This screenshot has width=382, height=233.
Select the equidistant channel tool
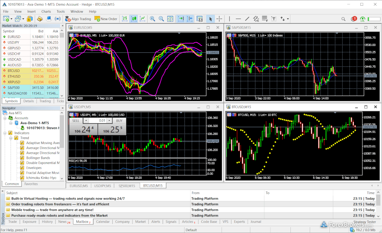click(x=256, y=19)
